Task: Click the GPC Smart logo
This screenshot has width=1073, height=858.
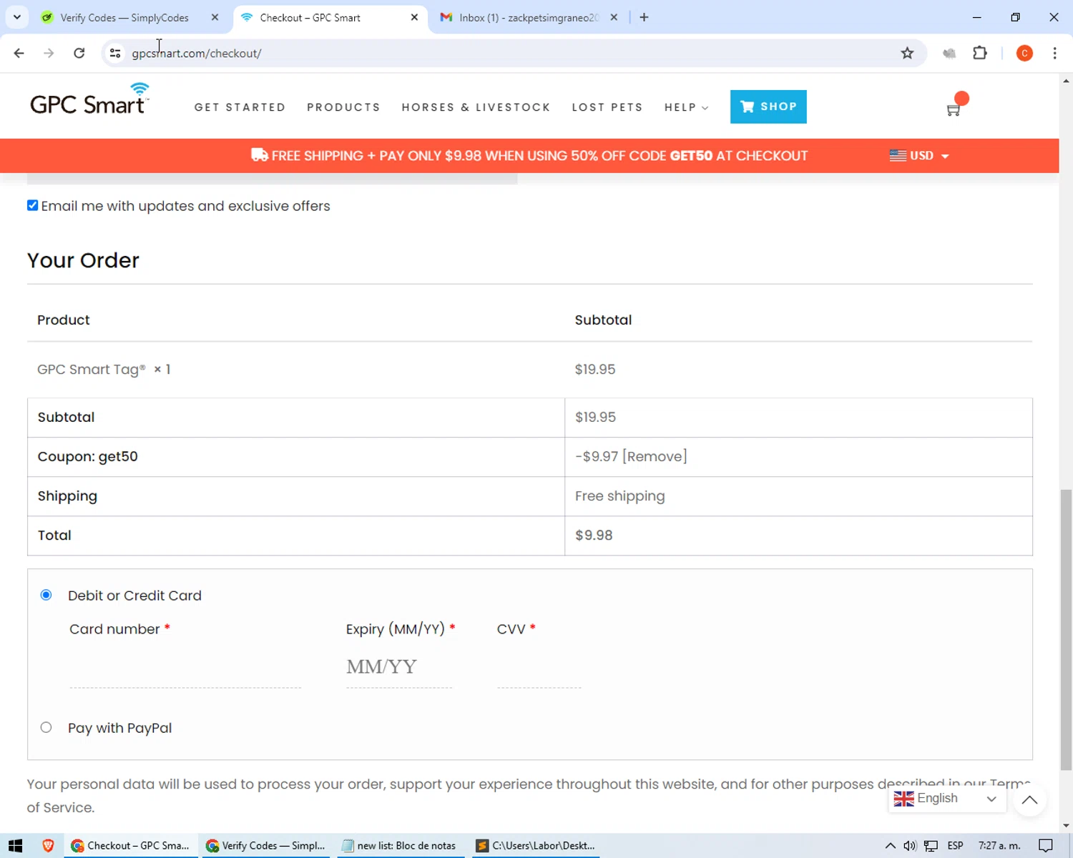Action: [x=89, y=99]
